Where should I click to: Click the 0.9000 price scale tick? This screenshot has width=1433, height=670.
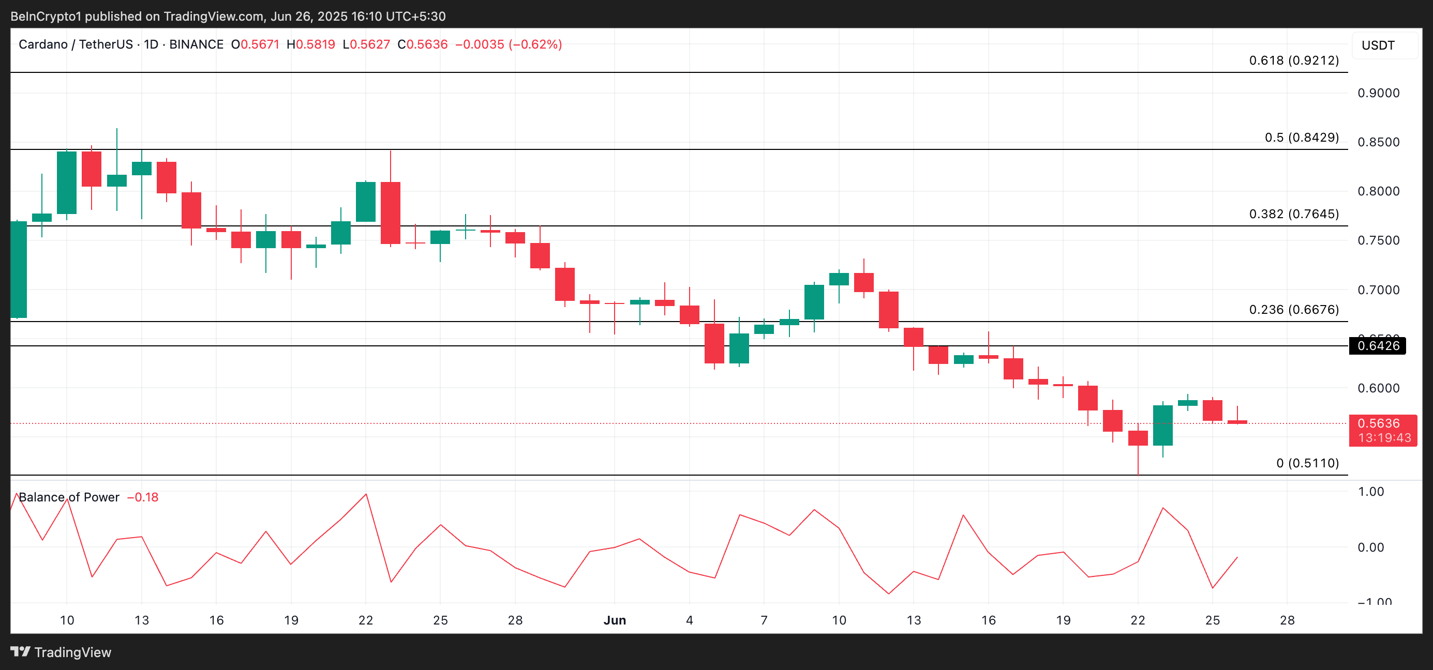(x=1378, y=94)
